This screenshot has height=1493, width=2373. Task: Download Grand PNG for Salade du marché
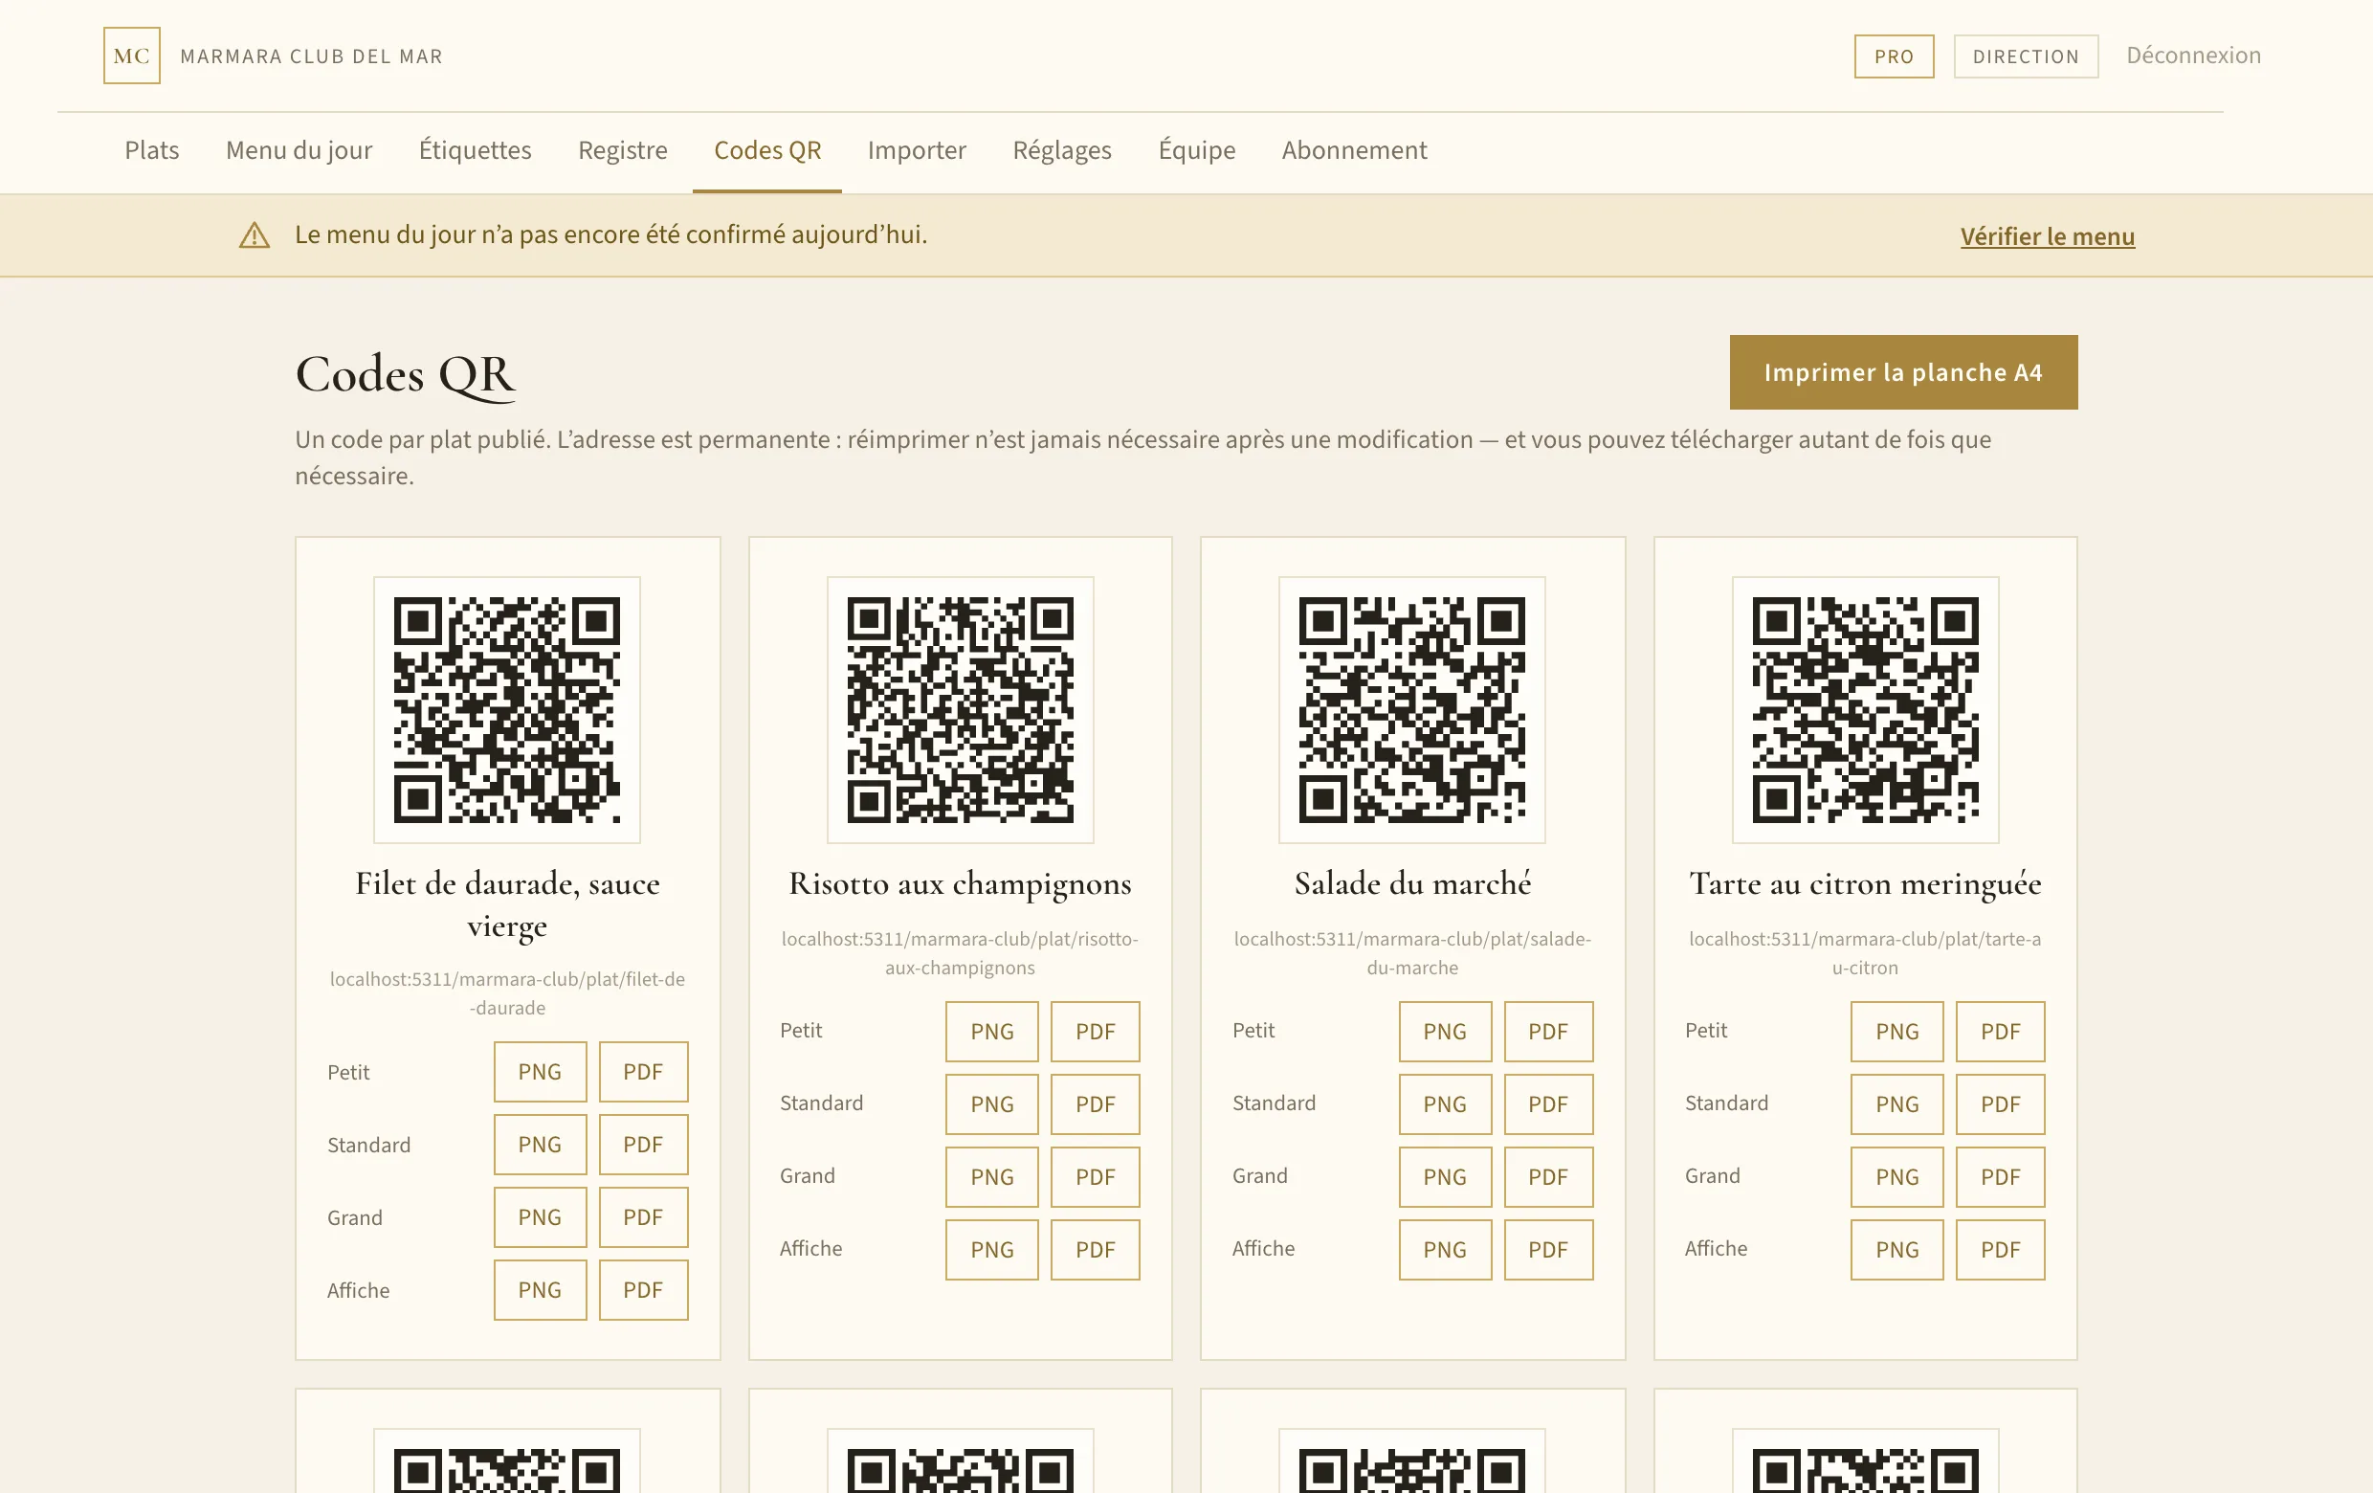click(1446, 1177)
